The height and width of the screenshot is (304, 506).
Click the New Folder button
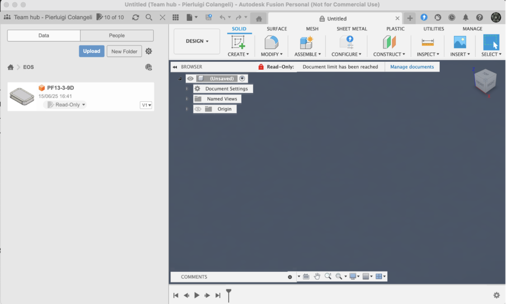(x=124, y=51)
